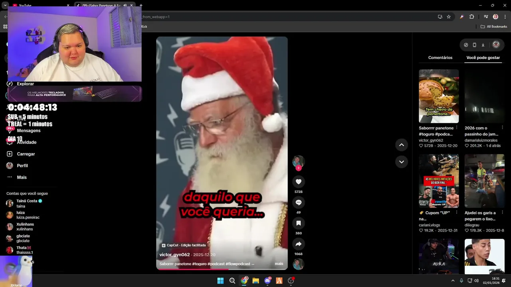Open Carregar in the sidebar
The height and width of the screenshot is (287, 511).
tap(26, 154)
